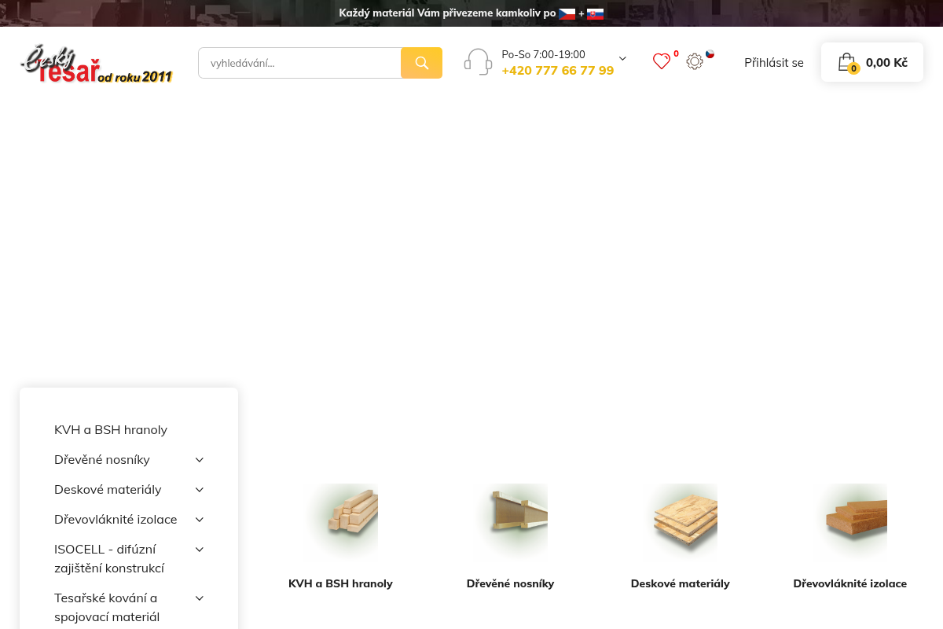Click the 0,00 Kč cart total

click(x=886, y=63)
